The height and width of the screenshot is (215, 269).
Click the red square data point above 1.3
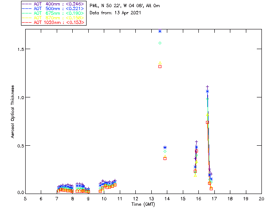point(160,66)
